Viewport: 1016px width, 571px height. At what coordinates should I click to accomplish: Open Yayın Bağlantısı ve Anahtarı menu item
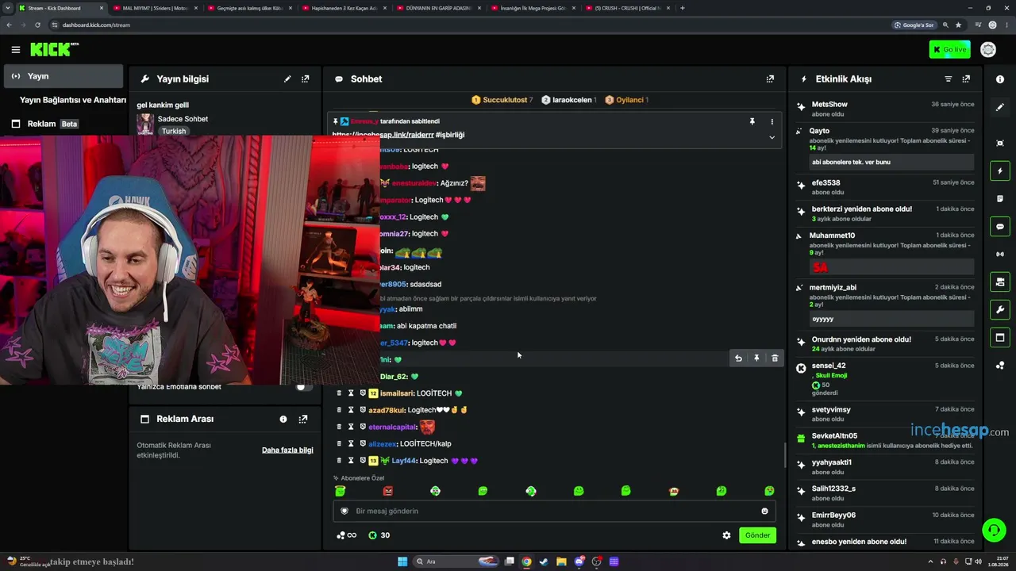(x=73, y=100)
